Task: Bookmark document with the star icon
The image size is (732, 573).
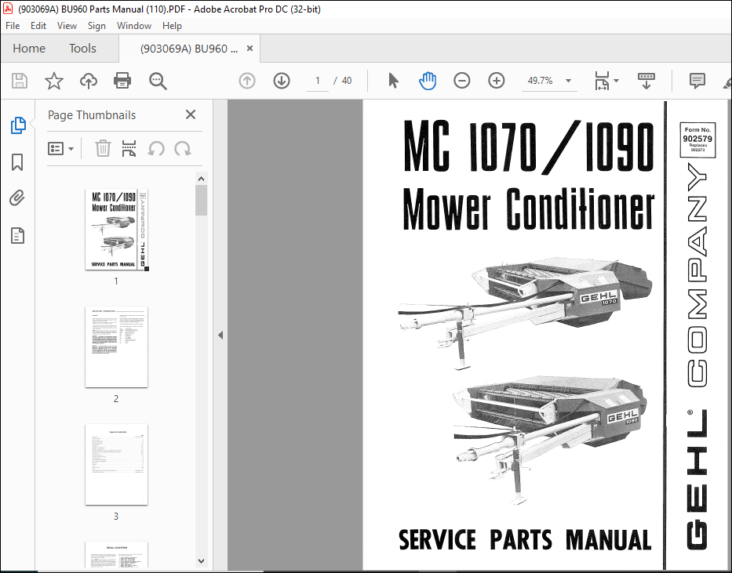Action: point(54,81)
